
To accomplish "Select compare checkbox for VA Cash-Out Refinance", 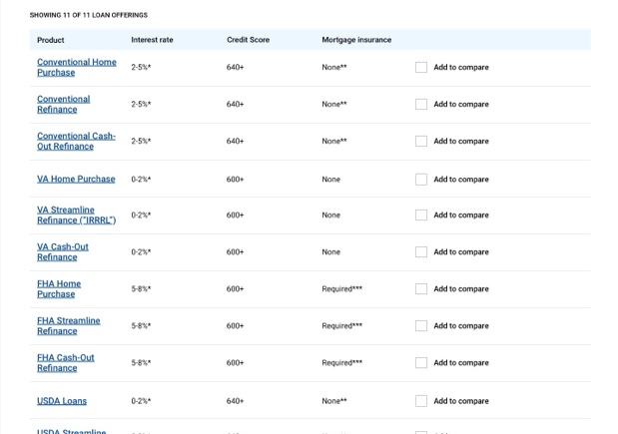I will coord(421,252).
